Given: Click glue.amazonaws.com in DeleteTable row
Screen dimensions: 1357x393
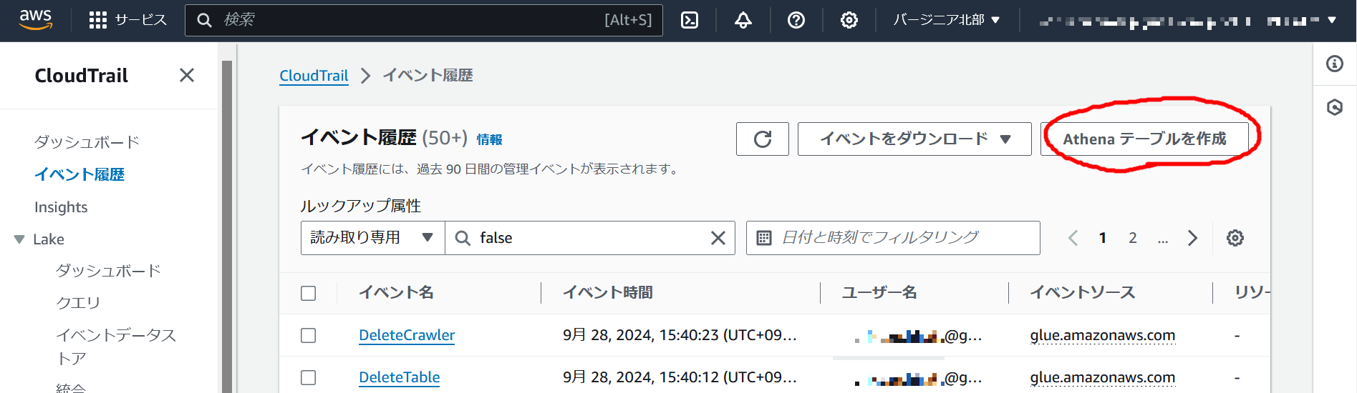Looking at the screenshot, I should (x=1103, y=377).
